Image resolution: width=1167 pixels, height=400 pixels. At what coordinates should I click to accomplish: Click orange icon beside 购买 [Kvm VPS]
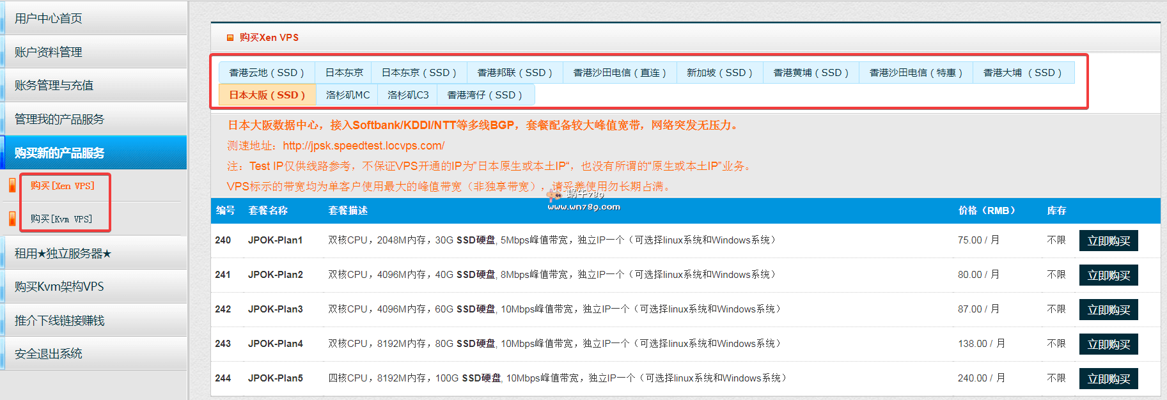[x=12, y=219]
